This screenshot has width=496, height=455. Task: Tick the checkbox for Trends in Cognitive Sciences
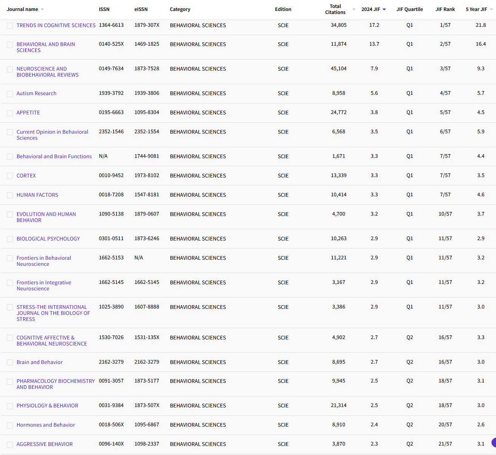tap(10, 26)
